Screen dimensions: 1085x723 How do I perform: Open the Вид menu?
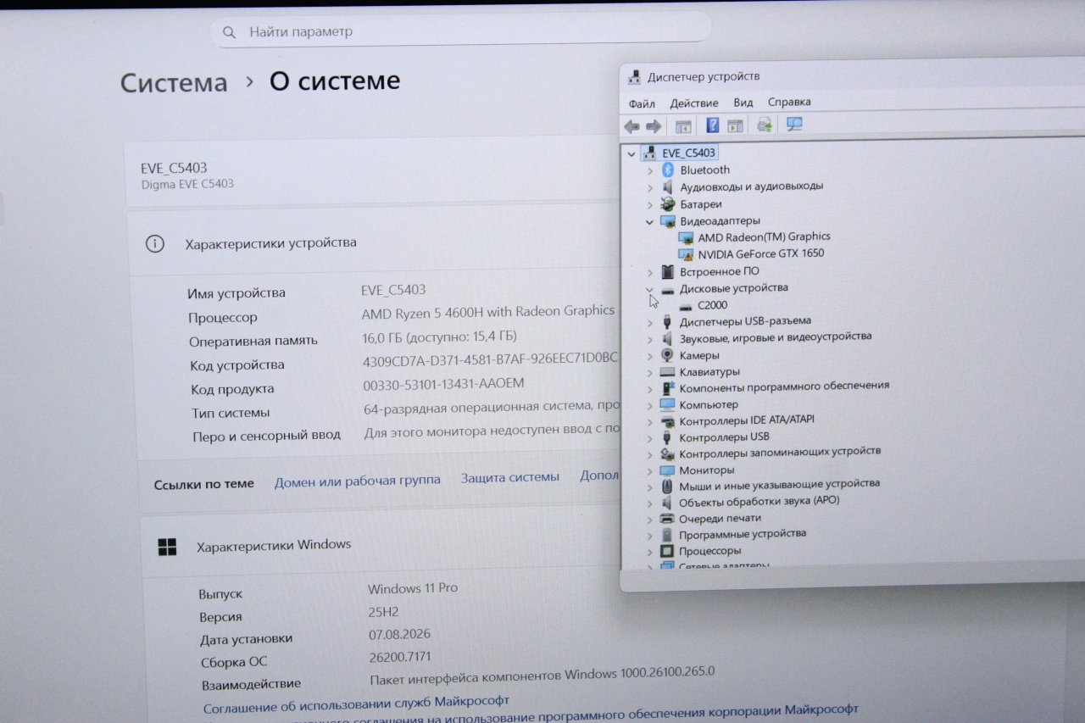tap(743, 103)
